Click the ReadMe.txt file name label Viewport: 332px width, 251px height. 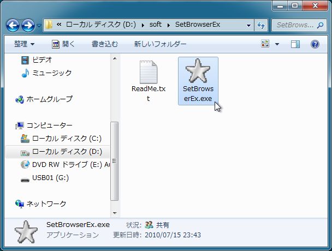click(149, 93)
